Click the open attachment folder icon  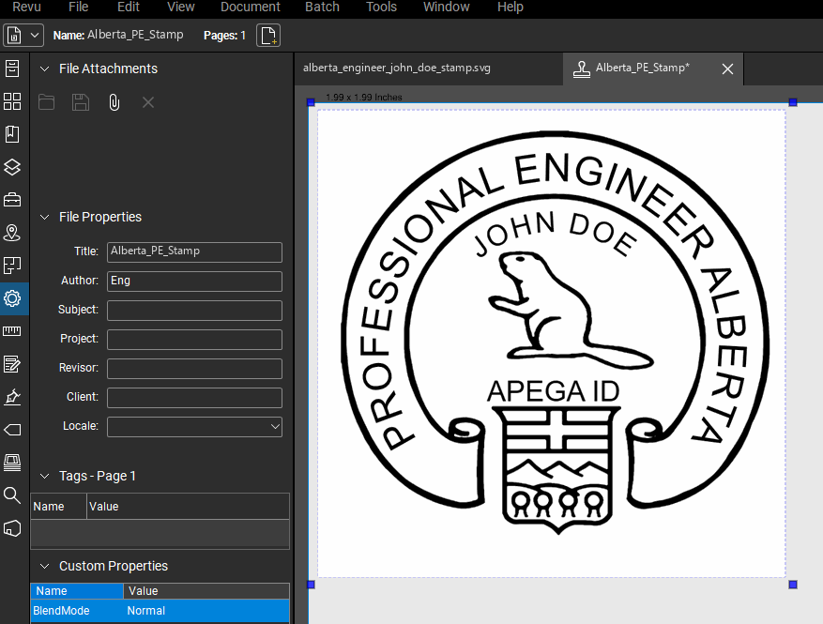tap(46, 102)
